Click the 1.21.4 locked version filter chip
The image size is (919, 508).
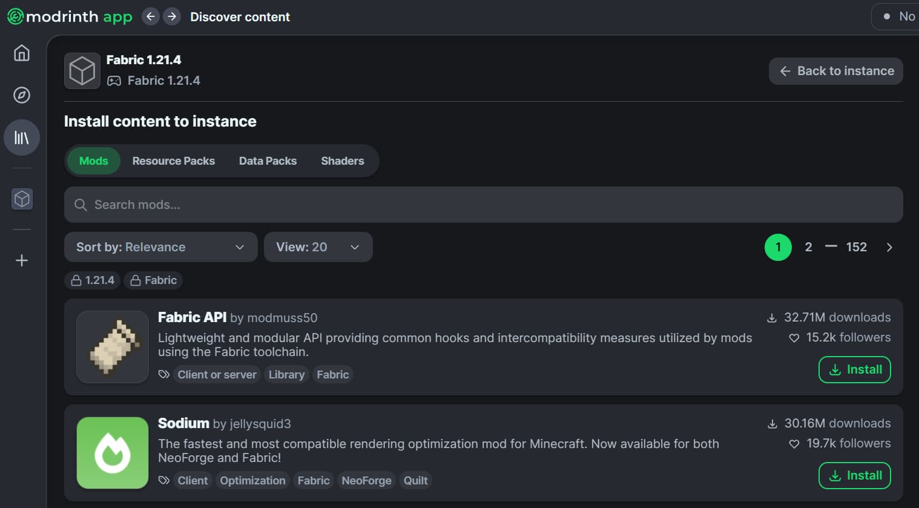[93, 280]
